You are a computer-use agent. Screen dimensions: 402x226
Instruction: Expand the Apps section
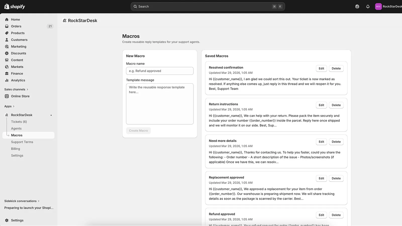click(x=9, y=106)
